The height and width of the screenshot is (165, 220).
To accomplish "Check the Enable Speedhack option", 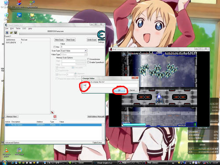I will pyautogui.click(x=88, y=62).
